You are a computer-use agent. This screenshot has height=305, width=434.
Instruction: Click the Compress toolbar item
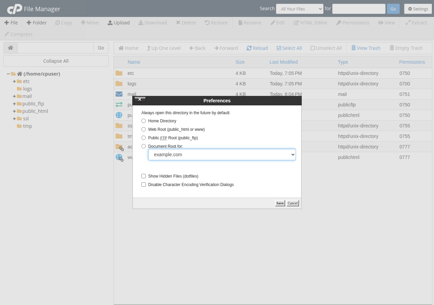[x=19, y=34]
